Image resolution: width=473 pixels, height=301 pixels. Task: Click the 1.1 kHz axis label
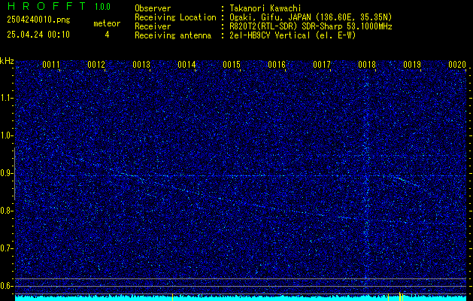tap(6, 98)
